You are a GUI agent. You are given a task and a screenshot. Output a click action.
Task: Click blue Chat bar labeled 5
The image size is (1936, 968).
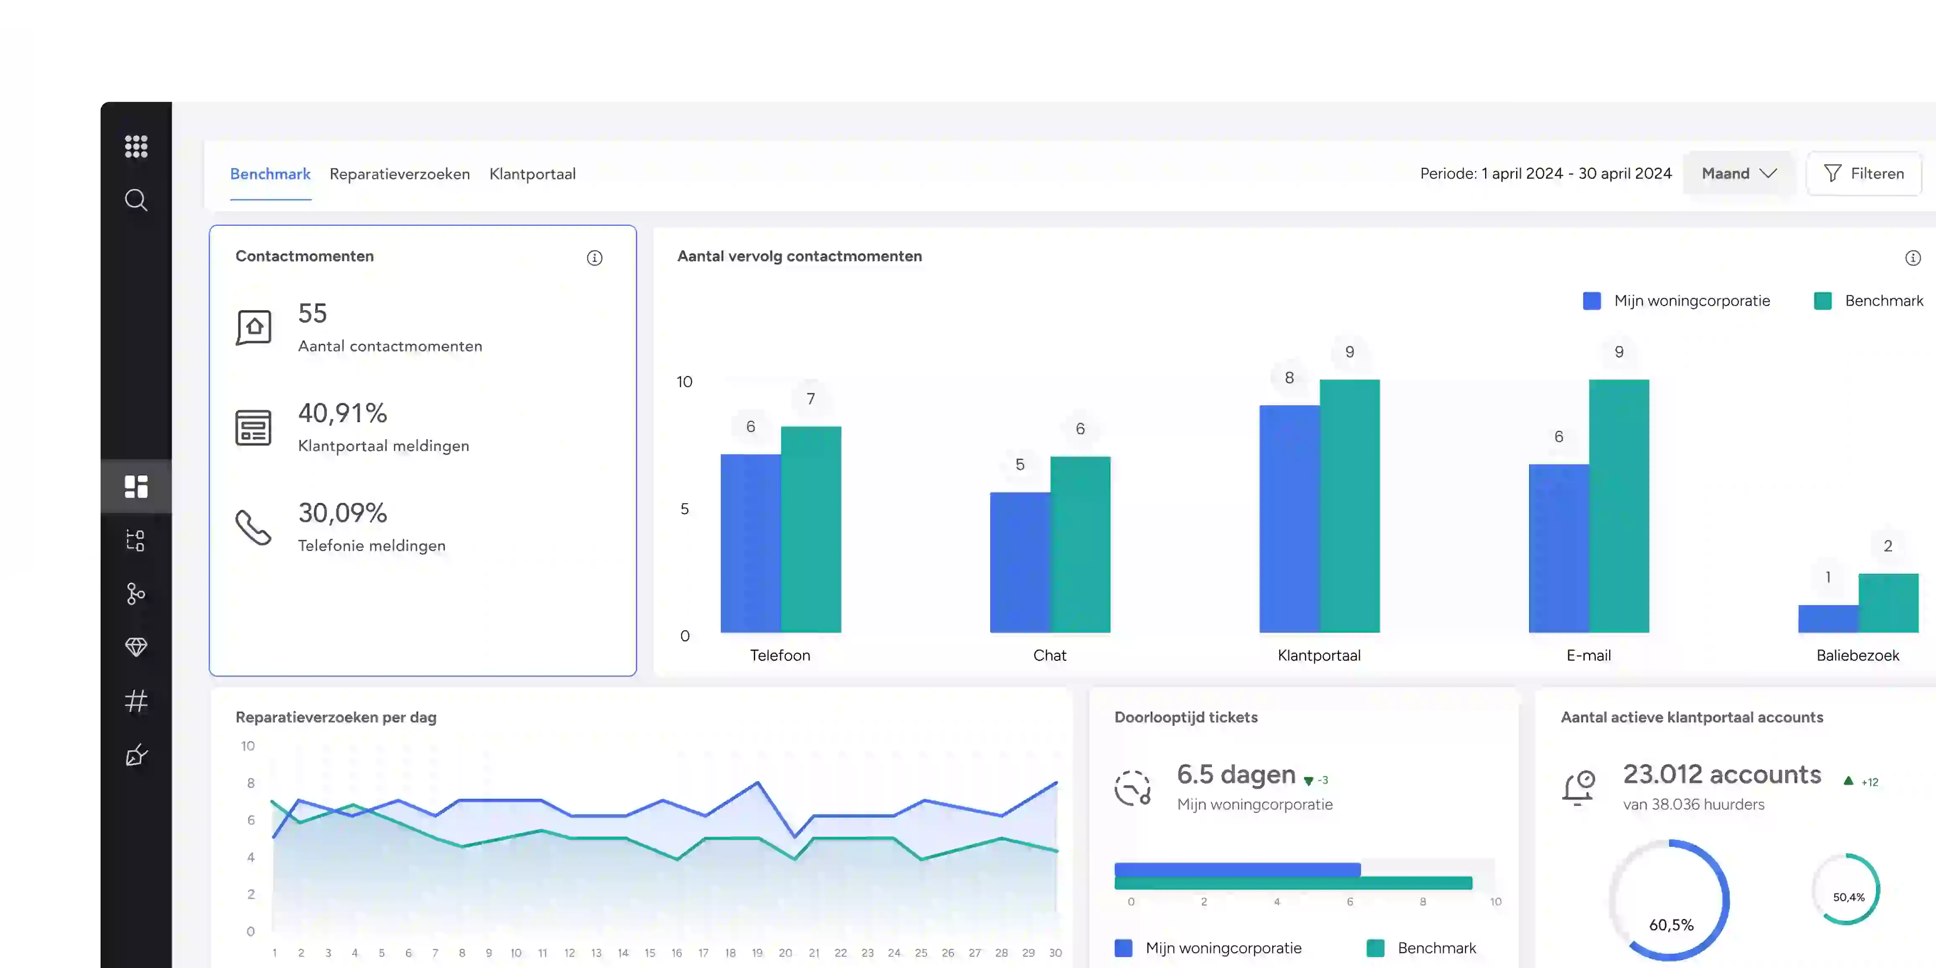(x=1020, y=563)
